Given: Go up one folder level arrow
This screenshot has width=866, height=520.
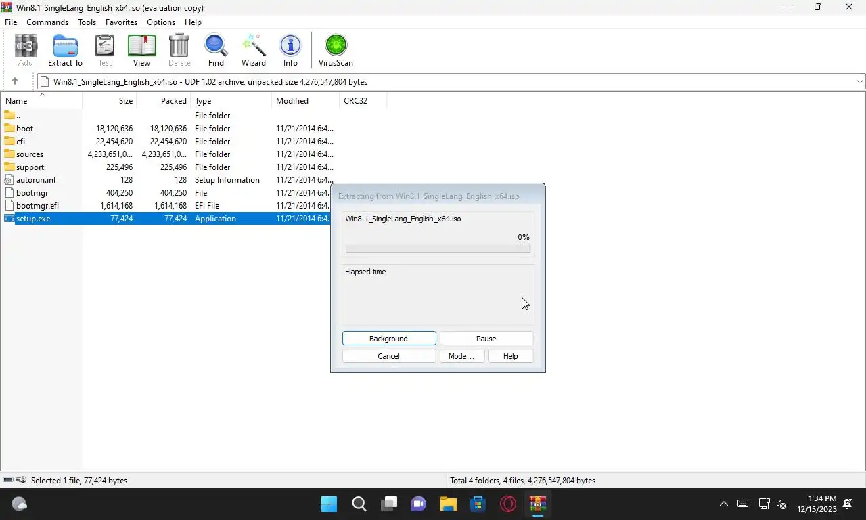Looking at the screenshot, I should tap(14, 81).
